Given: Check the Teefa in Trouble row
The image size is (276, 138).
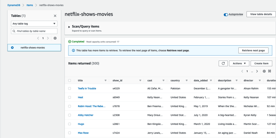Looking at the screenshot, I should 70,88.
